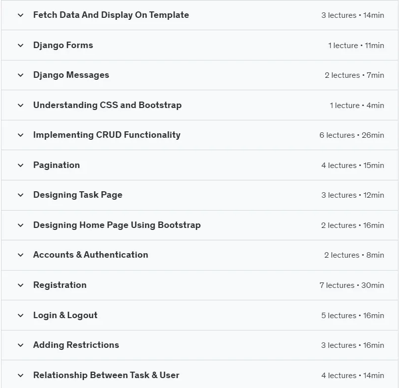Select the Accounts & Authentication title
The image size is (399, 388).
[x=91, y=255]
